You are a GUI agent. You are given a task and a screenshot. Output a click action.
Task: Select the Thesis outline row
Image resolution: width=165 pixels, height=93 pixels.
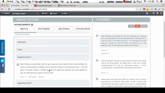pos(52,50)
